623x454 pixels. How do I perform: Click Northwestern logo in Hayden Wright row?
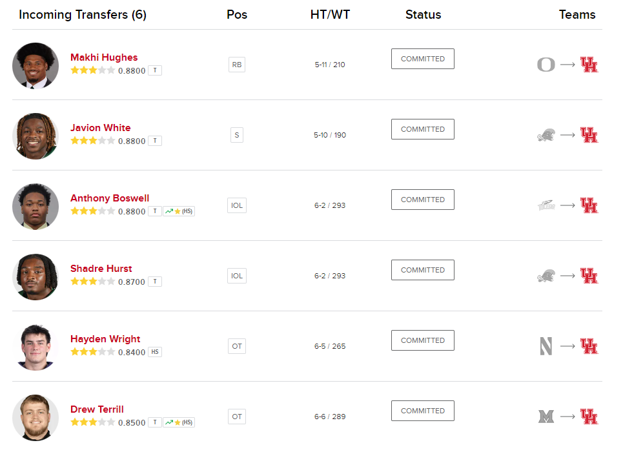coord(546,346)
